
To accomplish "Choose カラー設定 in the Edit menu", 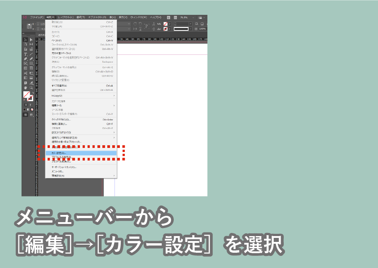I will pyautogui.click(x=81, y=153).
